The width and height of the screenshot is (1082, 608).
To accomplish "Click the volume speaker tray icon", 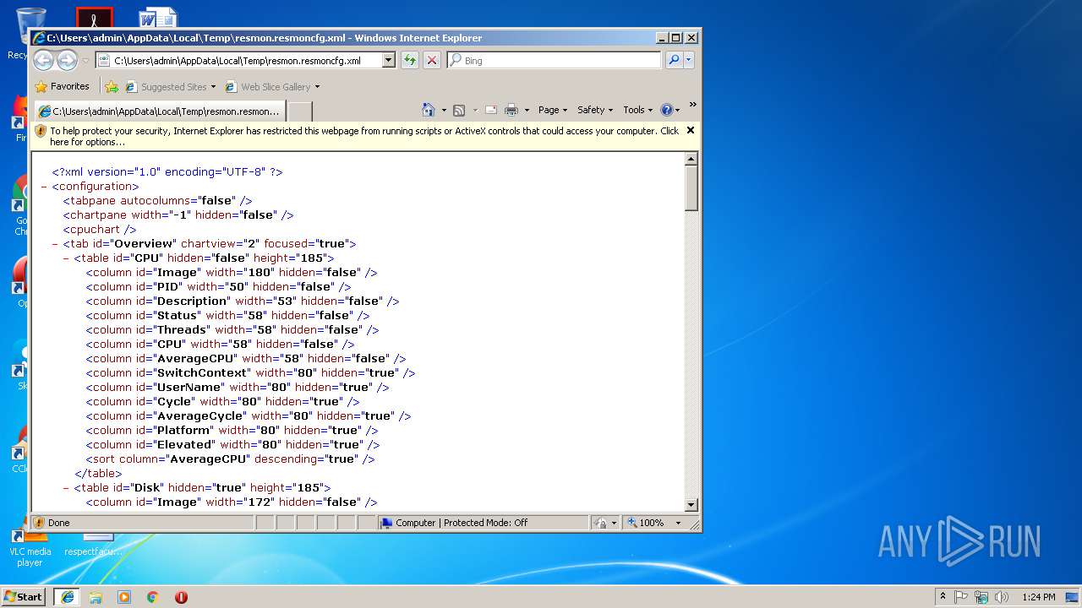I will tap(1002, 596).
